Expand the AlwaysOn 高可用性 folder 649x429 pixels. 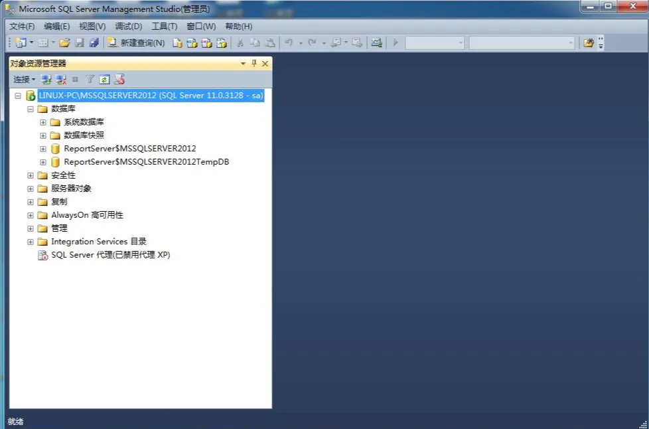coord(31,215)
